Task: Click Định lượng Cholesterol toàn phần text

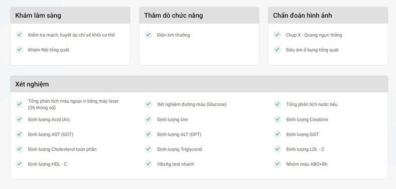Action: [62, 149]
